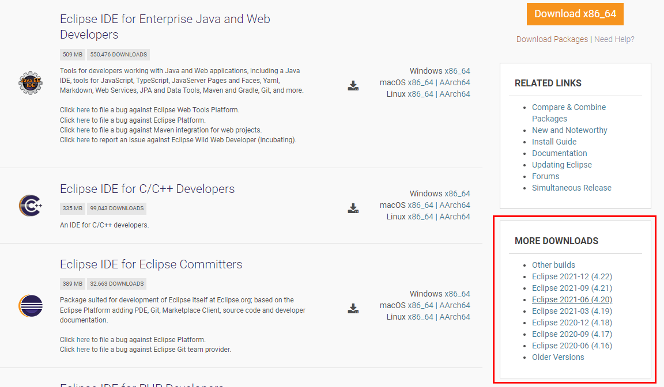Select Linux AArch64 for C/C++ package
Viewport: 664px width, 387px height.
coord(455,217)
